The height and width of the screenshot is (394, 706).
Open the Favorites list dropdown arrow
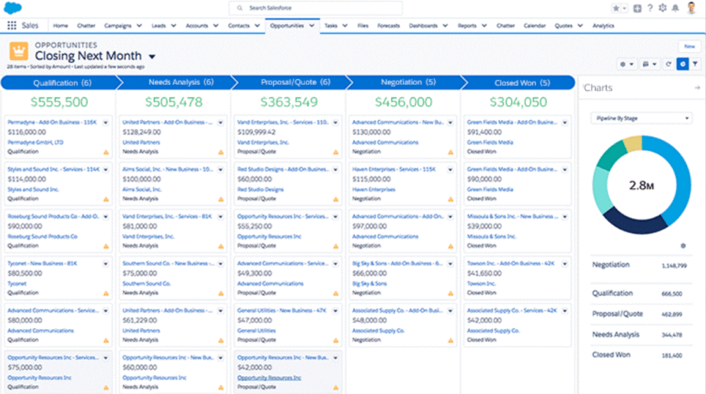[x=625, y=8]
